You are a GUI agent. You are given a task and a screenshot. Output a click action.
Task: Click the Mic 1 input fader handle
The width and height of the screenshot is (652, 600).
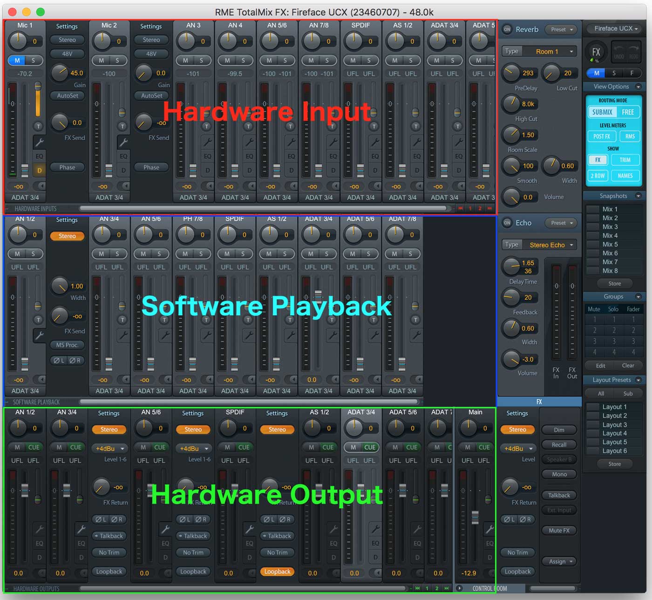click(25, 170)
